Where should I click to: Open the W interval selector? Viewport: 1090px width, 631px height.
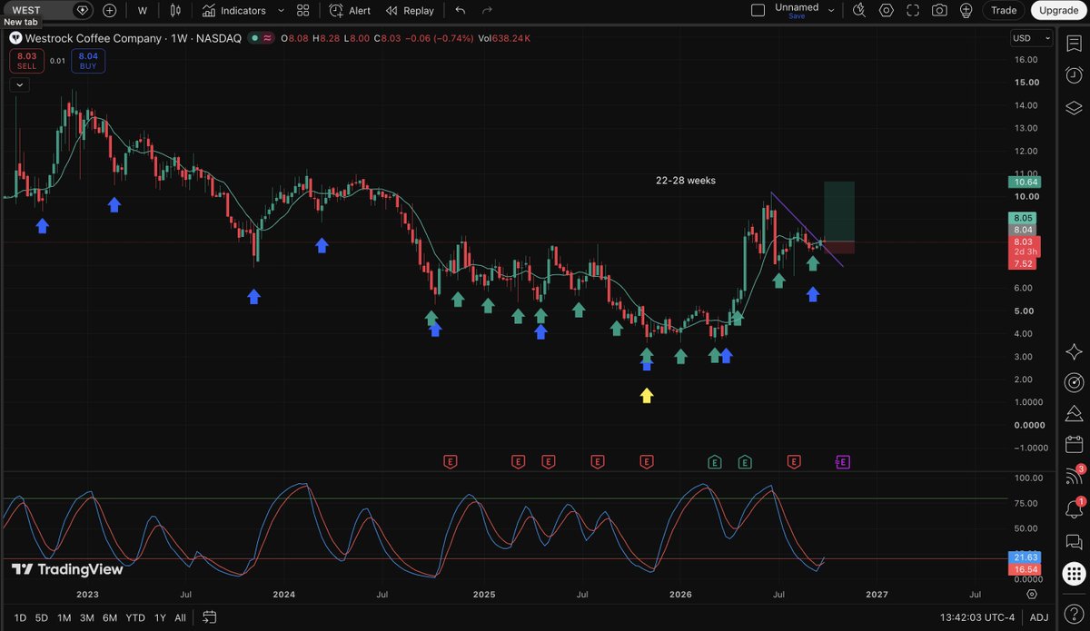coord(143,10)
